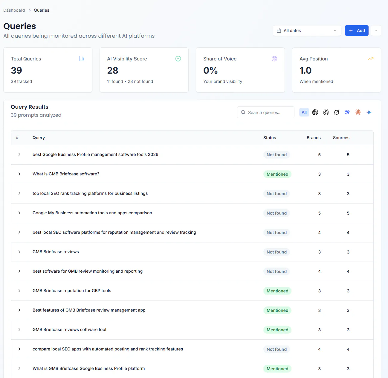Click Not found status for 'compare local SEO apps'
388x378 pixels.
pos(277,349)
